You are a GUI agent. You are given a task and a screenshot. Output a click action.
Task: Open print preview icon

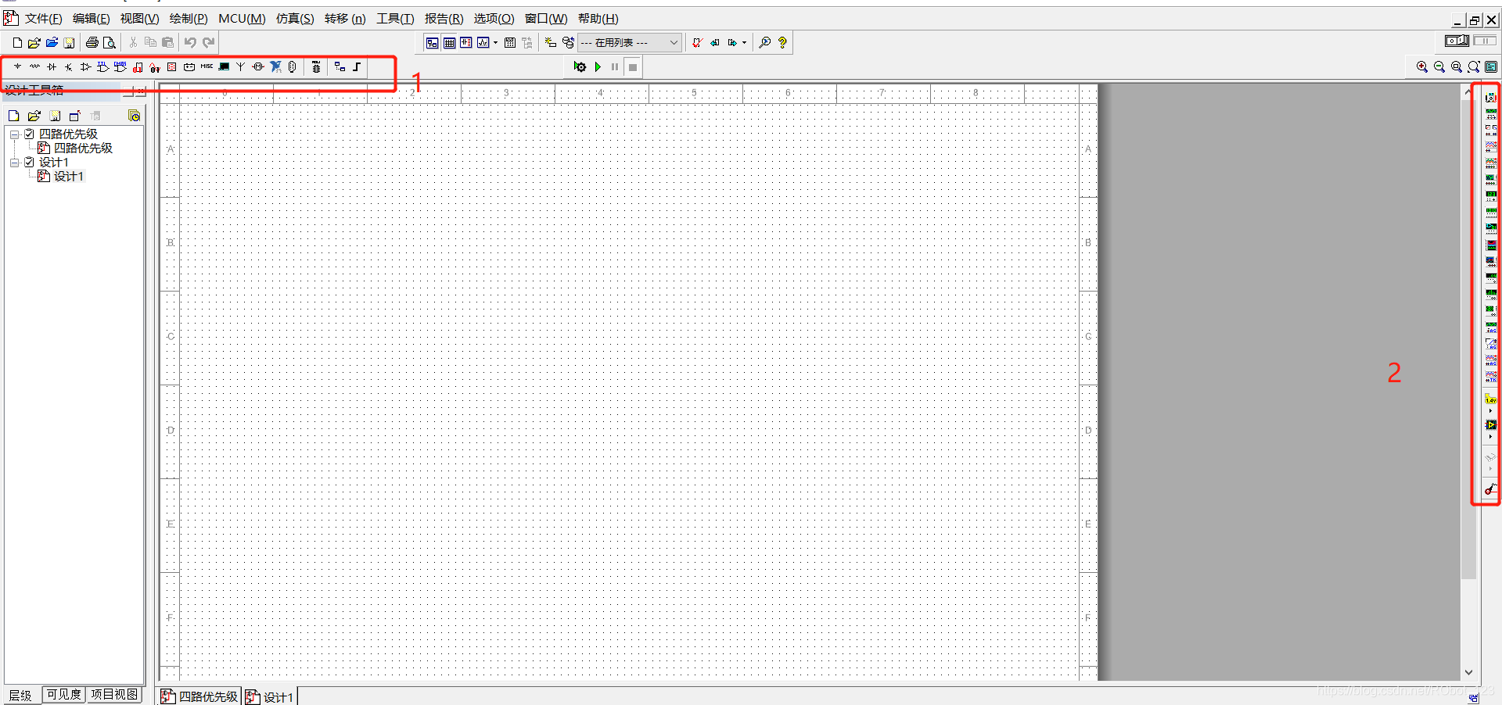pos(110,43)
